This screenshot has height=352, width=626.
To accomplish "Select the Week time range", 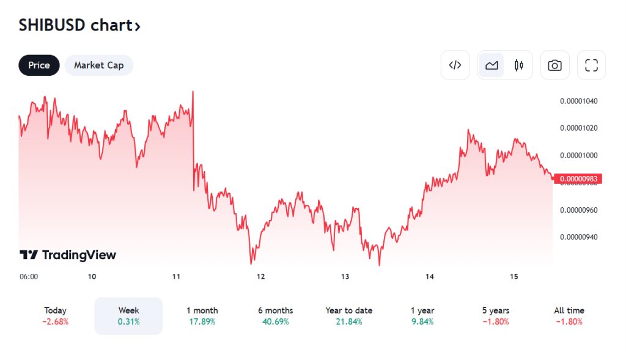I will click(x=128, y=316).
